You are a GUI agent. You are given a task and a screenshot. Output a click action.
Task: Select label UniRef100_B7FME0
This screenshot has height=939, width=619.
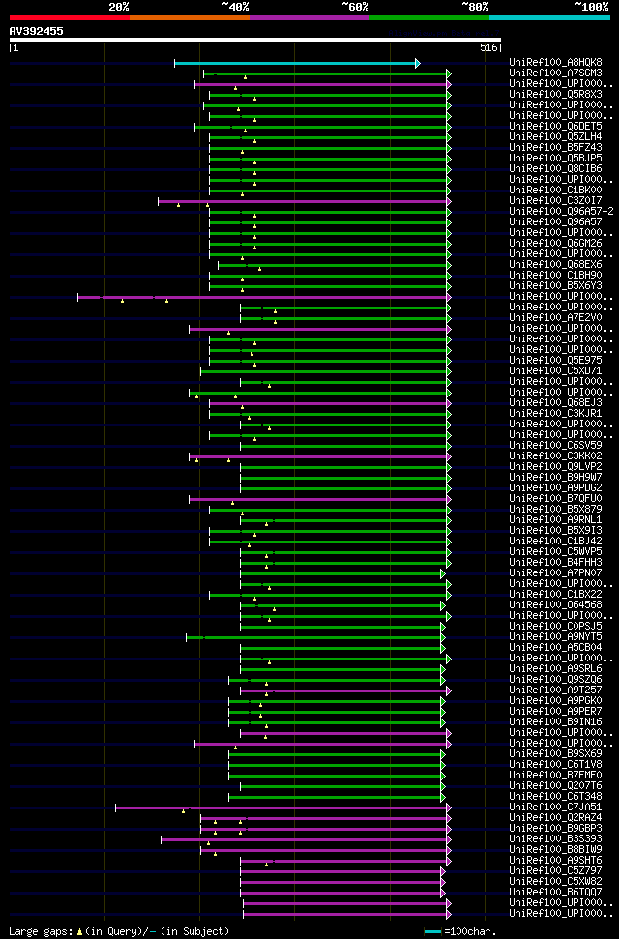click(x=555, y=775)
